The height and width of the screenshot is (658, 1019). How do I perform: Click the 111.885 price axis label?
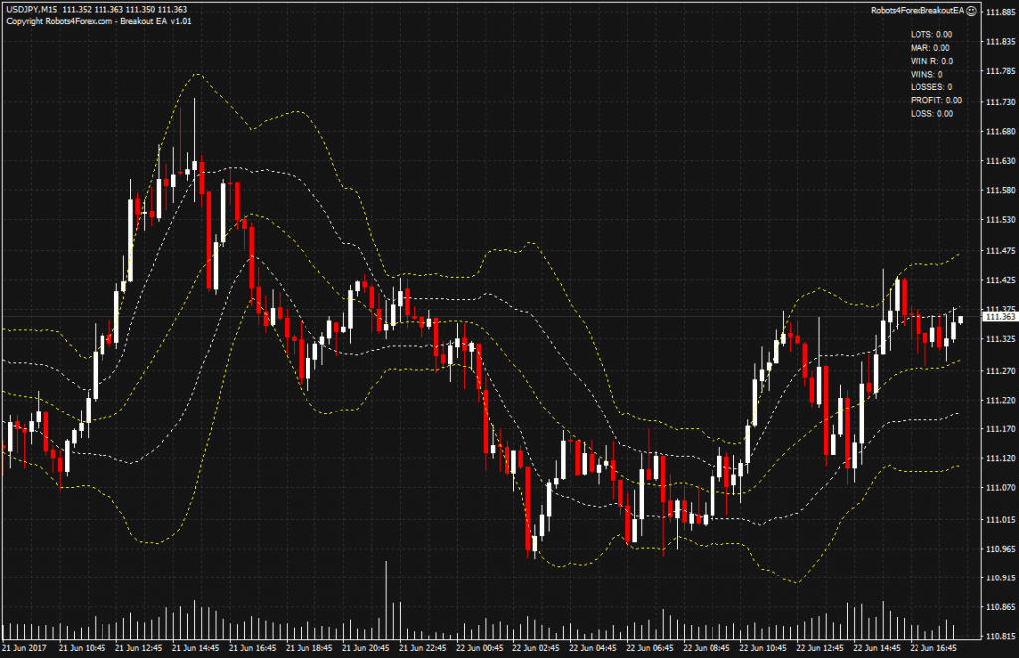[x=1001, y=12]
